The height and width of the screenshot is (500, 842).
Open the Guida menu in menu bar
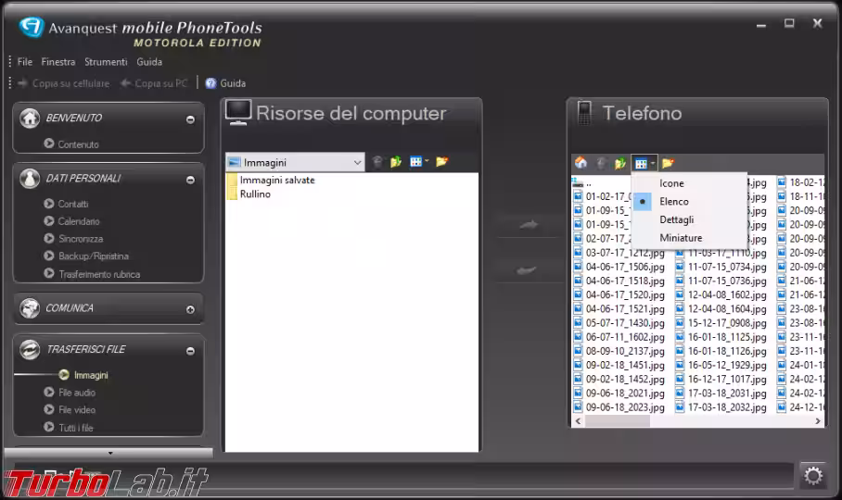pos(149,62)
